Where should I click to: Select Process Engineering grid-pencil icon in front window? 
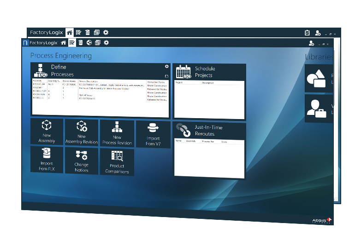(72, 42)
